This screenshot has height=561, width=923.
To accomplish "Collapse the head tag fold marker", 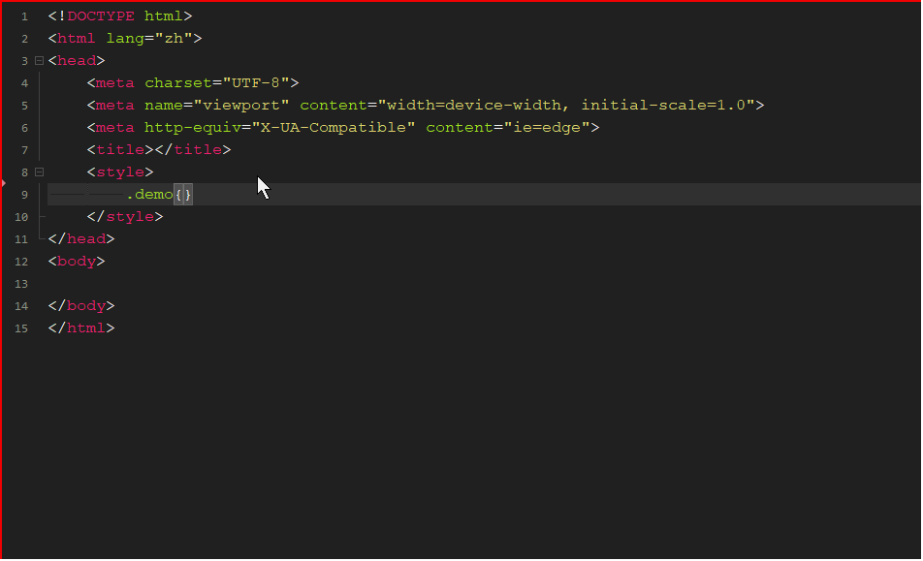I will (x=40, y=61).
